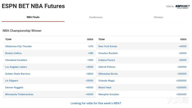Open the Boston Celtics team link
Viewport: 192px width, 108px height.
click(x=13, y=53)
